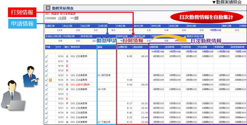Click the 3時間34分 overtime value on 9/28
Viewport: 247px width, 125px height.
(x=240, y=113)
